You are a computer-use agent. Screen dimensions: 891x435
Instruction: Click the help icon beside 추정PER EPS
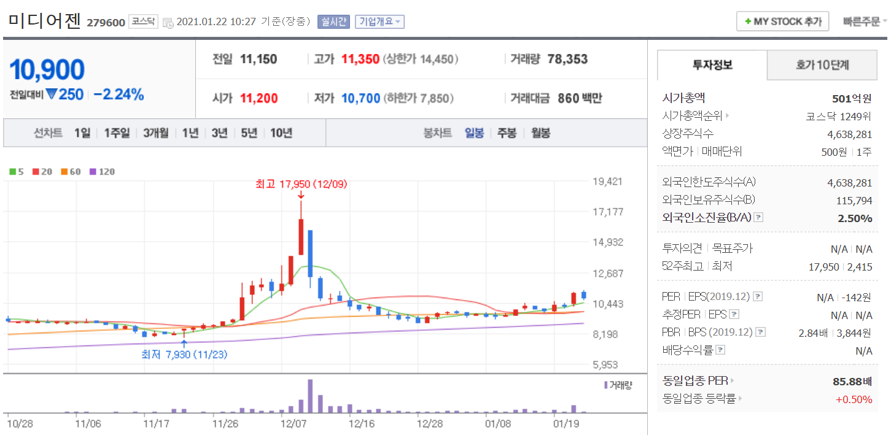[734, 315]
